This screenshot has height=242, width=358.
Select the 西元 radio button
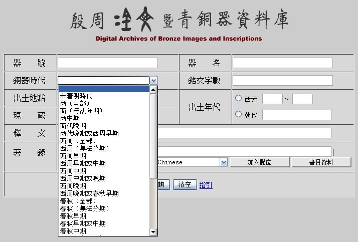coord(238,98)
